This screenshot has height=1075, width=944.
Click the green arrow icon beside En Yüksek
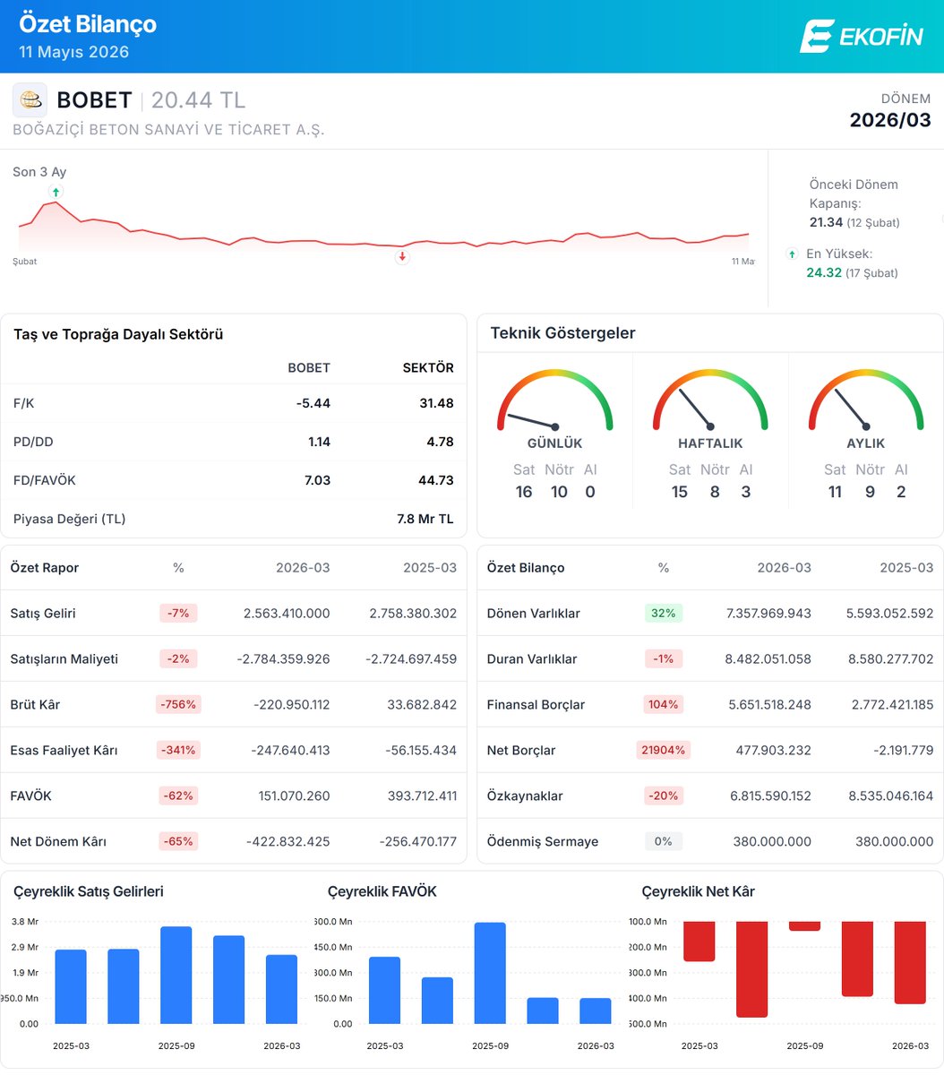pyautogui.click(x=792, y=254)
